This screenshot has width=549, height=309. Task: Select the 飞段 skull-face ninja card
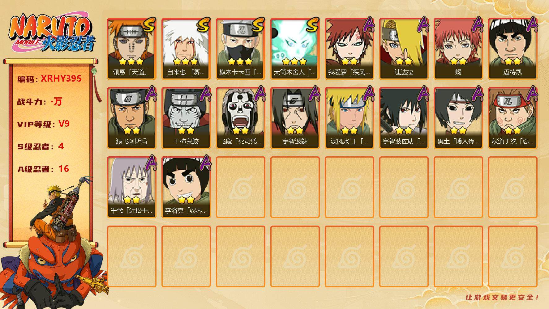(x=240, y=118)
